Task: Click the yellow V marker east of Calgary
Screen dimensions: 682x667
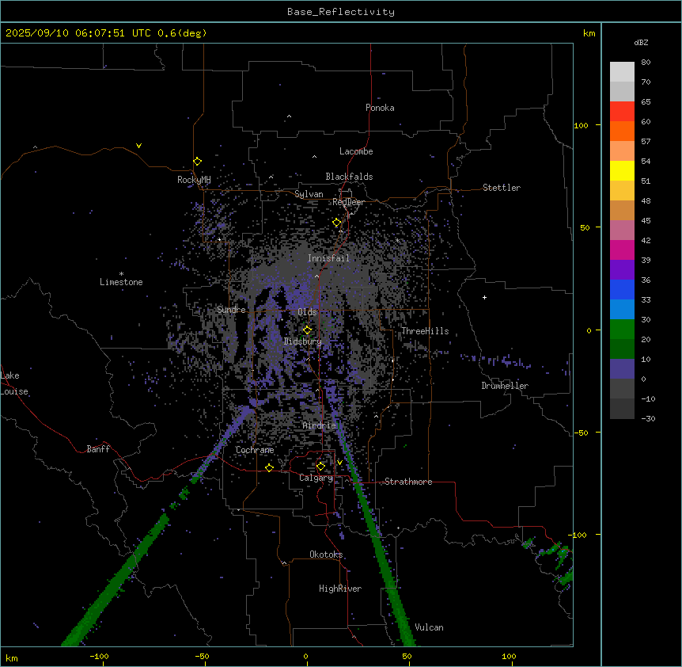Action: click(339, 463)
